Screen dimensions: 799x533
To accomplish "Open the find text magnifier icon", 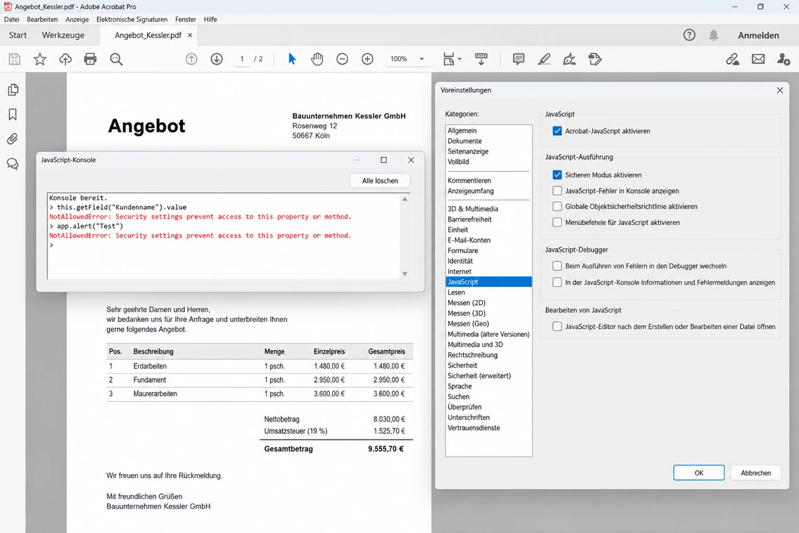I will pos(116,59).
